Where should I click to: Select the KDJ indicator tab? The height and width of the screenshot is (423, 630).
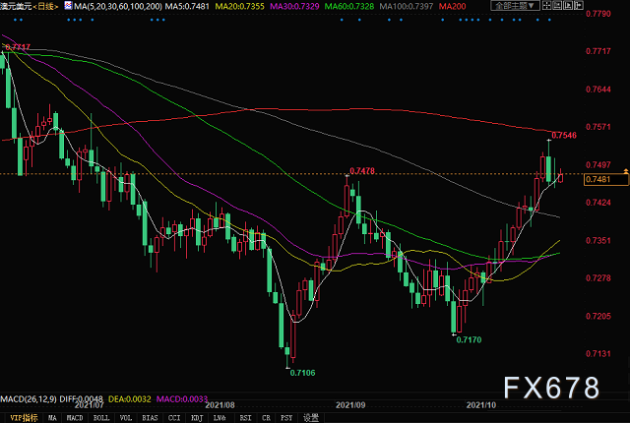(x=197, y=418)
